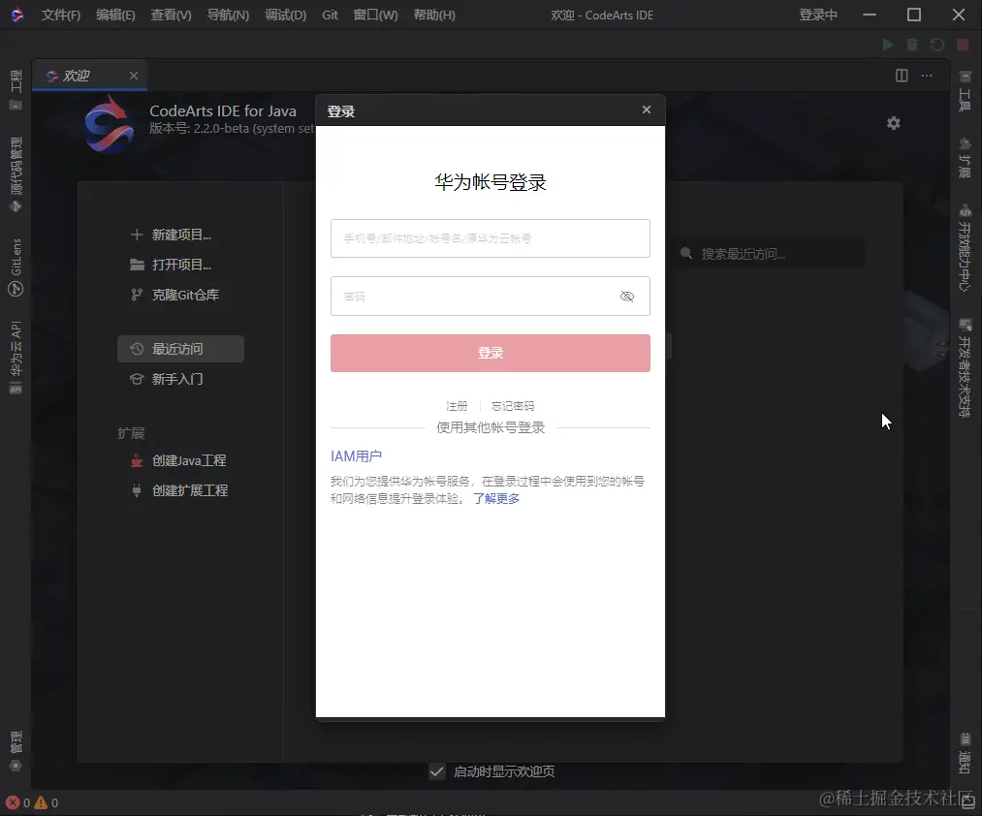Click 创建扩展工程 extension entry
The width and height of the screenshot is (982, 816).
[179, 490]
